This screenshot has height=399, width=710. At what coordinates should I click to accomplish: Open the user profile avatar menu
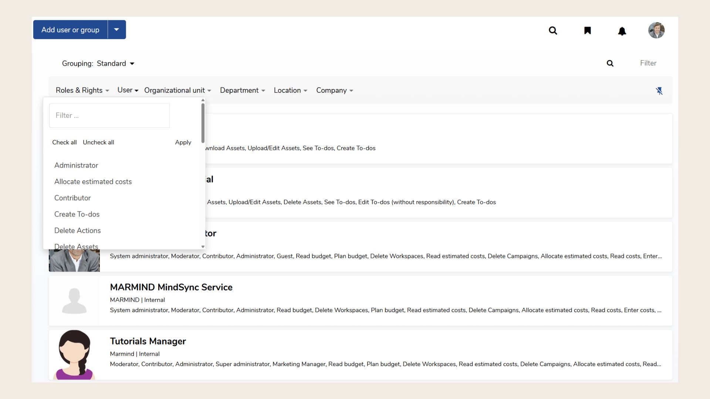(656, 30)
